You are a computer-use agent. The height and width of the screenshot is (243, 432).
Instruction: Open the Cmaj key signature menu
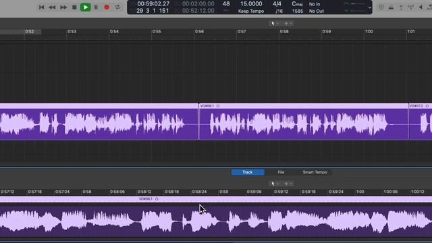[297, 4]
